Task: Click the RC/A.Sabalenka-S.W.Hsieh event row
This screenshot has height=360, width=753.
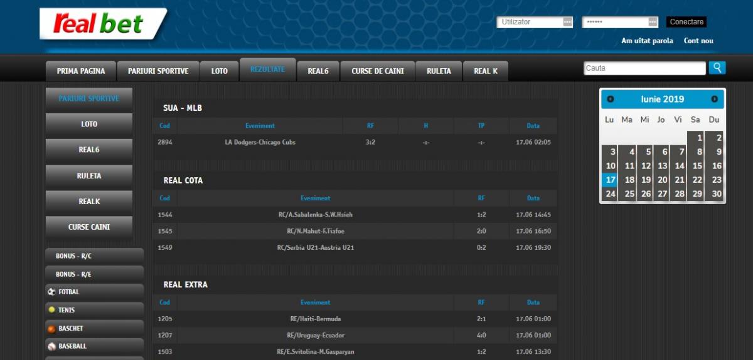Action: (x=355, y=215)
